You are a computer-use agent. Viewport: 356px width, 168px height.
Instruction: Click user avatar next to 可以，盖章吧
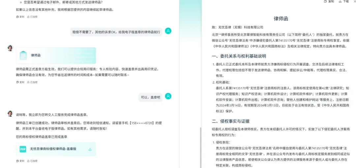(x=168, y=96)
